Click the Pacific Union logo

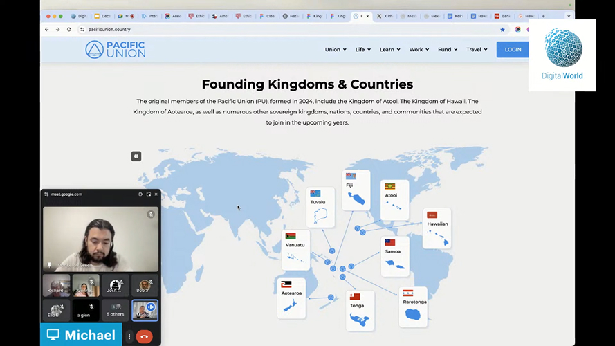coord(115,49)
